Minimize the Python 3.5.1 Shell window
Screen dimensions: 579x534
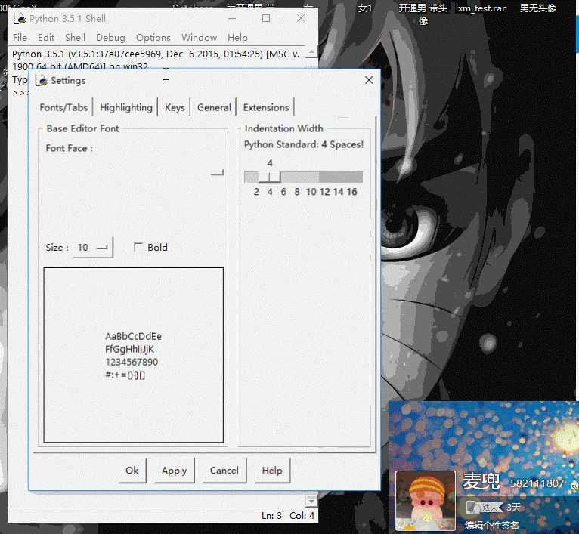(x=232, y=18)
